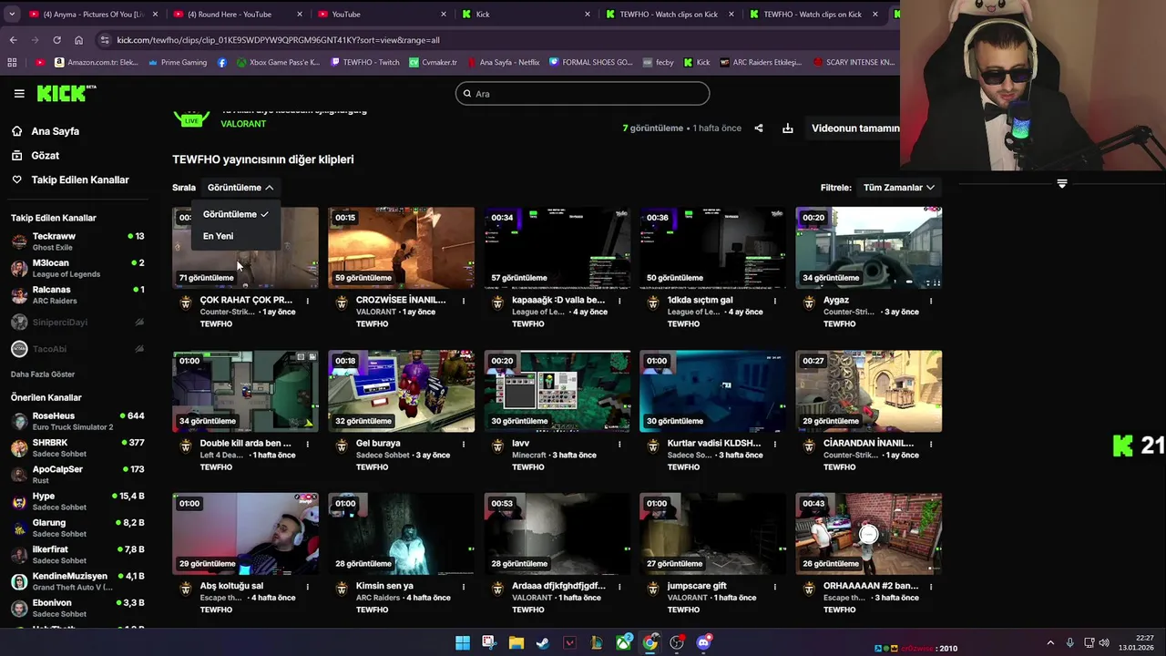Open options menu for CROZWISEE İNANIL... clip

[464, 301]
